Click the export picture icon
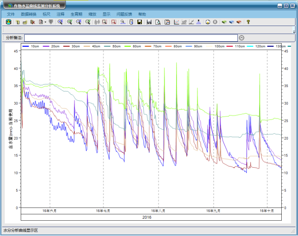 167,22
